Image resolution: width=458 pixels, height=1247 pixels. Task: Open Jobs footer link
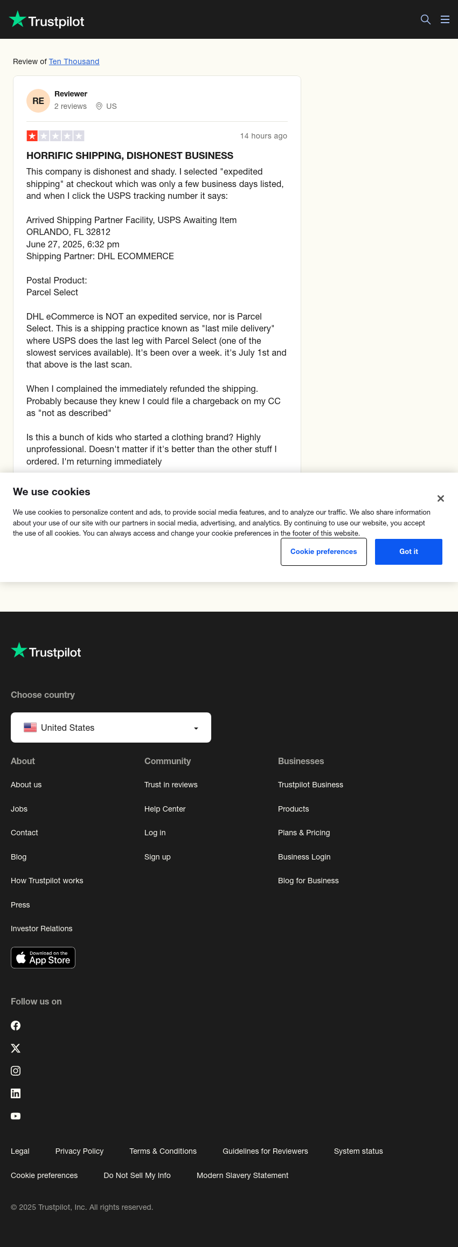coord(19,809)
